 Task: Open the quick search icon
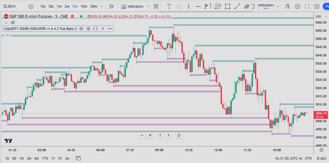(288, 6)
